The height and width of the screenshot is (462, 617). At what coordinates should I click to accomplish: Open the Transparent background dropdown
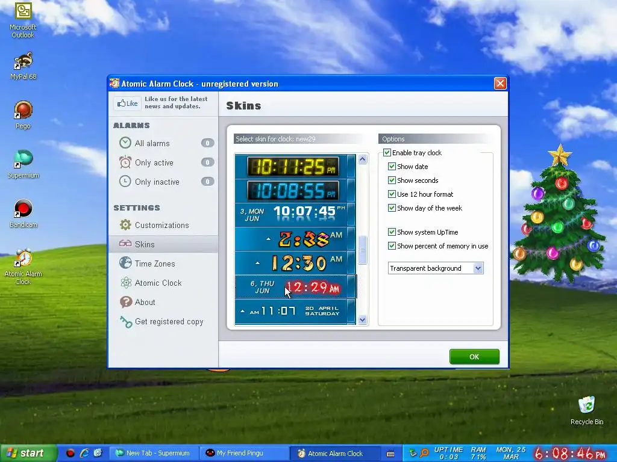tap(436, 268)
